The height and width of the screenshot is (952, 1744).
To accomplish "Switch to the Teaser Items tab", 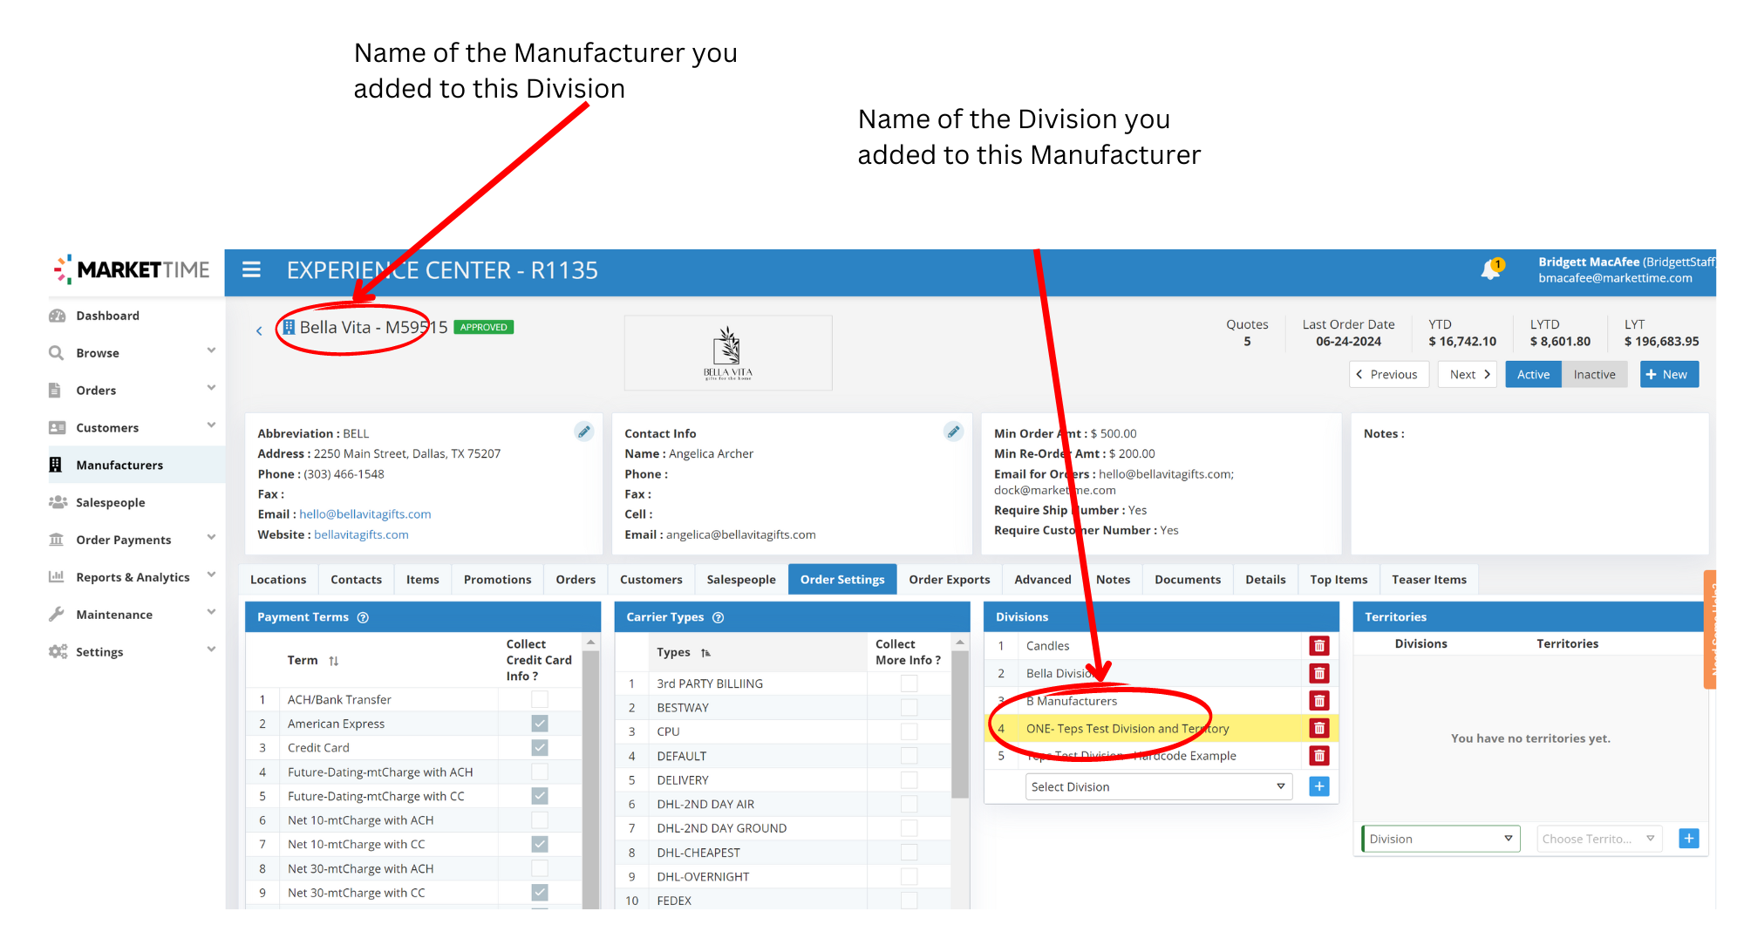I will (1429, 580).
